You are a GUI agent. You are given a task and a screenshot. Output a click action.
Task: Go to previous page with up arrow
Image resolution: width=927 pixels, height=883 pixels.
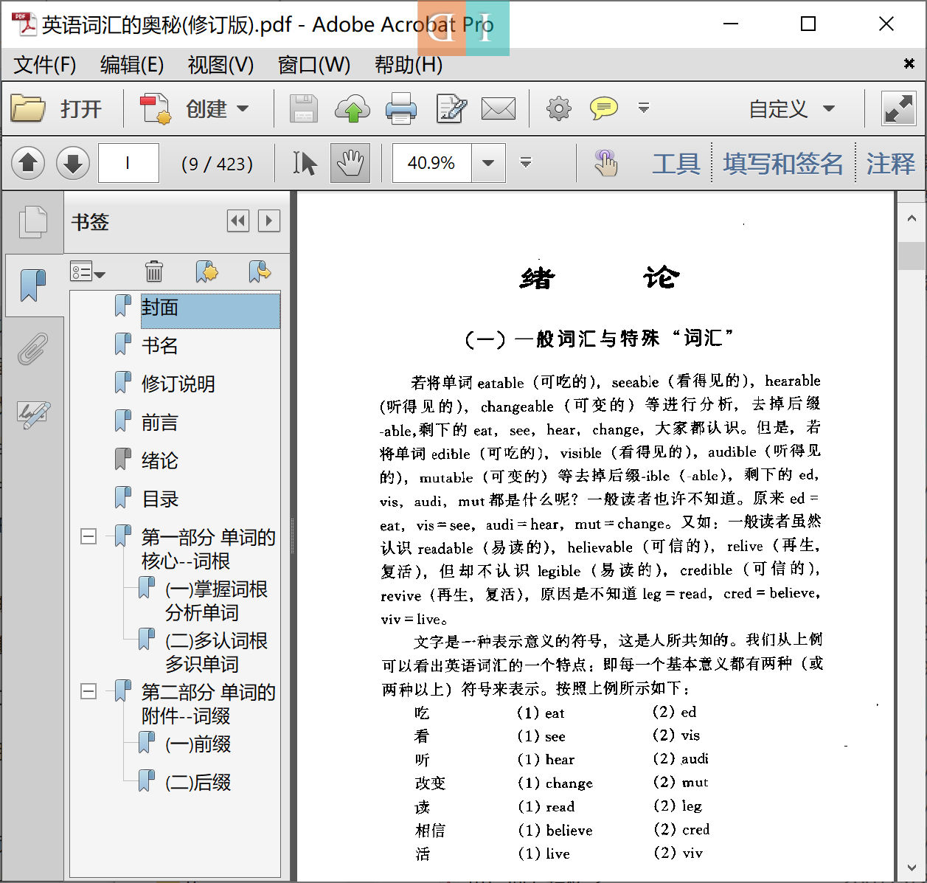pyautogui.click(x=28, y=162)
